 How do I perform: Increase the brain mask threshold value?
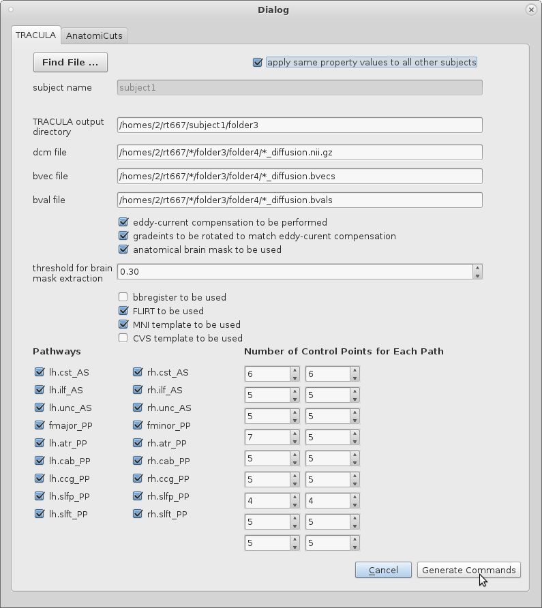pyautogui.click(x=477, y=268)
